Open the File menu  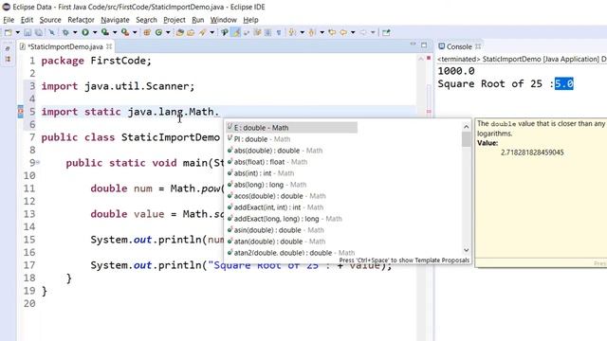pyautogui.click(x=9, y=20)
